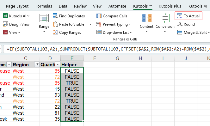Open the Kutools Plus tab

pyautogui.click(x=170, y=6)
